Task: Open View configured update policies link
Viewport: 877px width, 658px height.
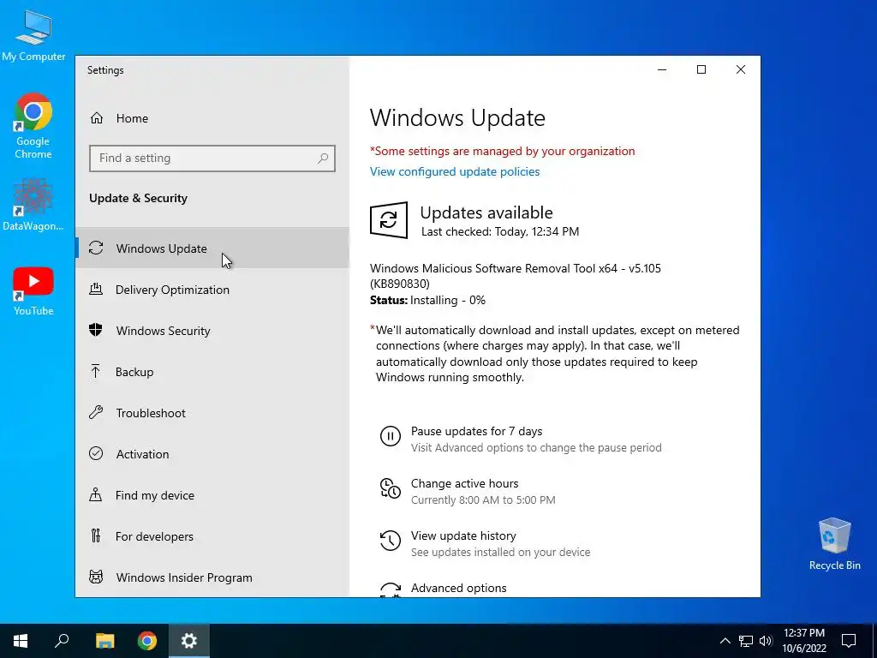Action: 455,171
